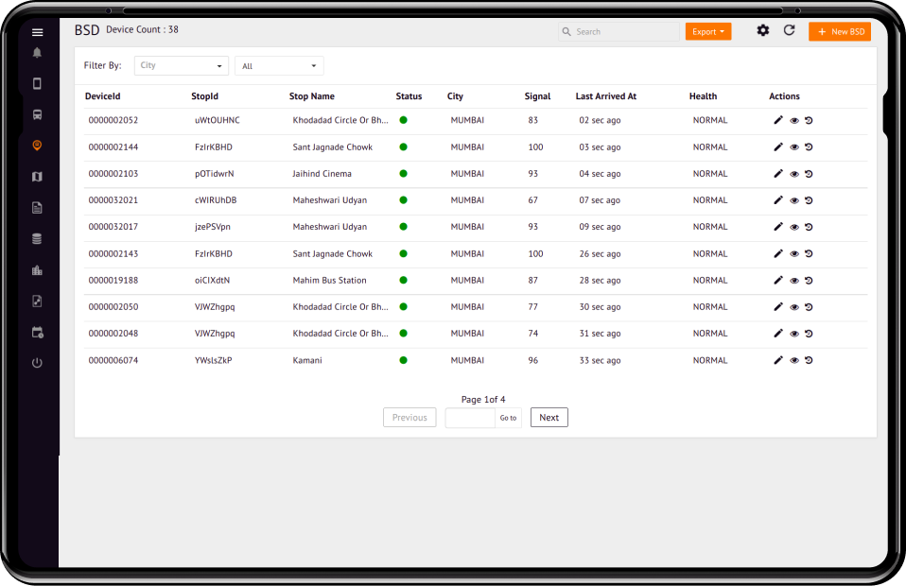This screenshot has width=906, height=586.
Task: Expand the All filter dropdown
Action: [x=279, y=66]
